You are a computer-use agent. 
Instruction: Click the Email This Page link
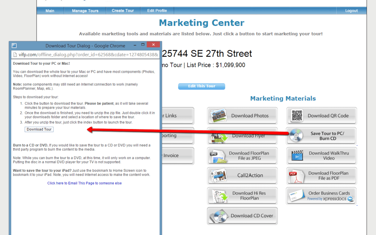pyautogui.click(x=85, y=183)
